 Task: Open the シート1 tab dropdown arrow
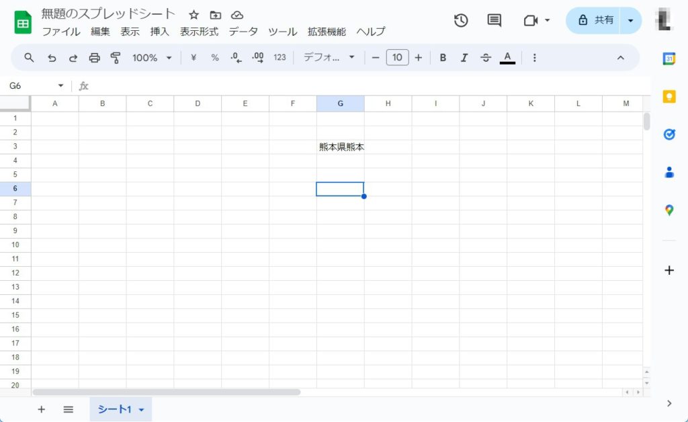click(142, 409)
